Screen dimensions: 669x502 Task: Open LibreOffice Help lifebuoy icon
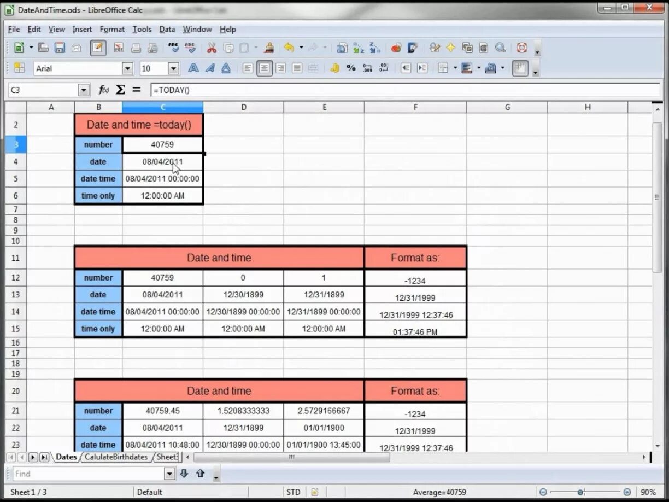[522, 48]
